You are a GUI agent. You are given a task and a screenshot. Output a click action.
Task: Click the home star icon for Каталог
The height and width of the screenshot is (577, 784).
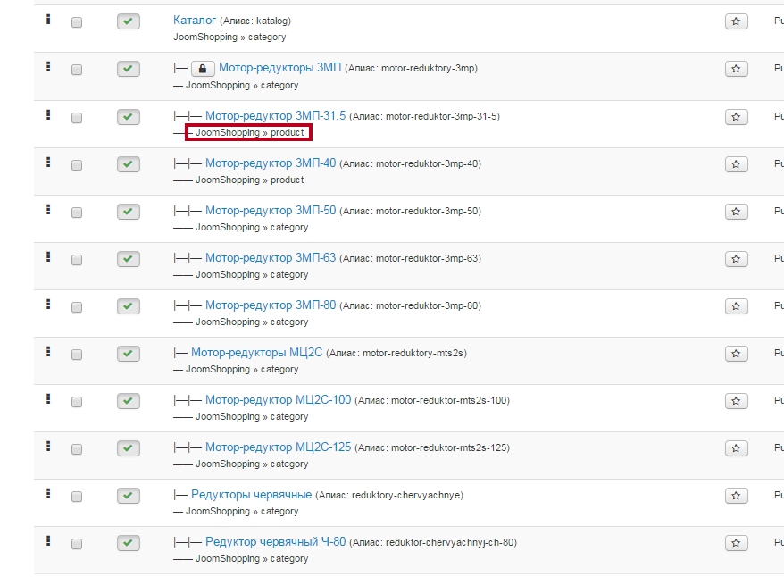point(736,21)
